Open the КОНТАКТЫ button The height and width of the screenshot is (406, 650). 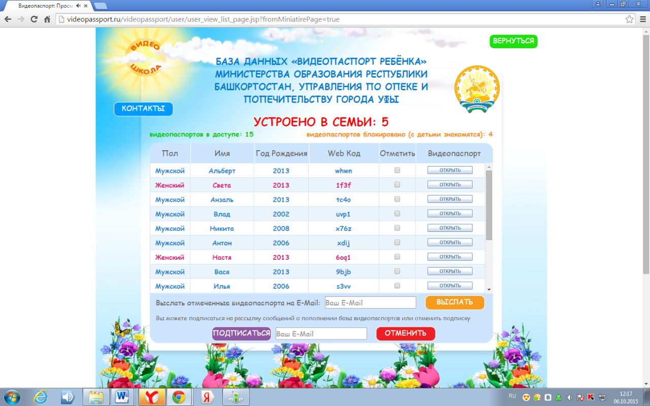(x=143, y=109)
